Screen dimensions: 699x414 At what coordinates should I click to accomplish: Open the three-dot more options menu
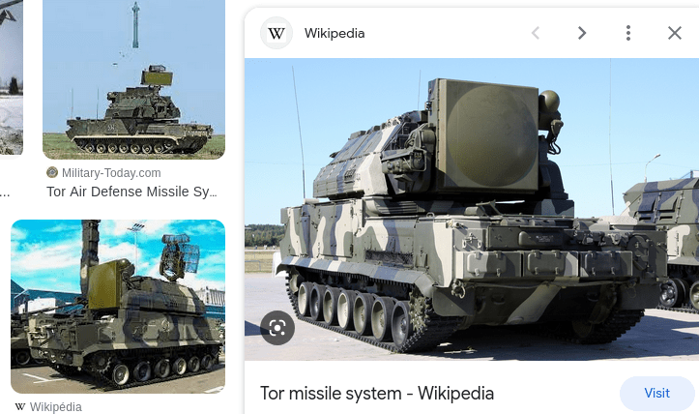pyautogui.click(x=628, y=33)
